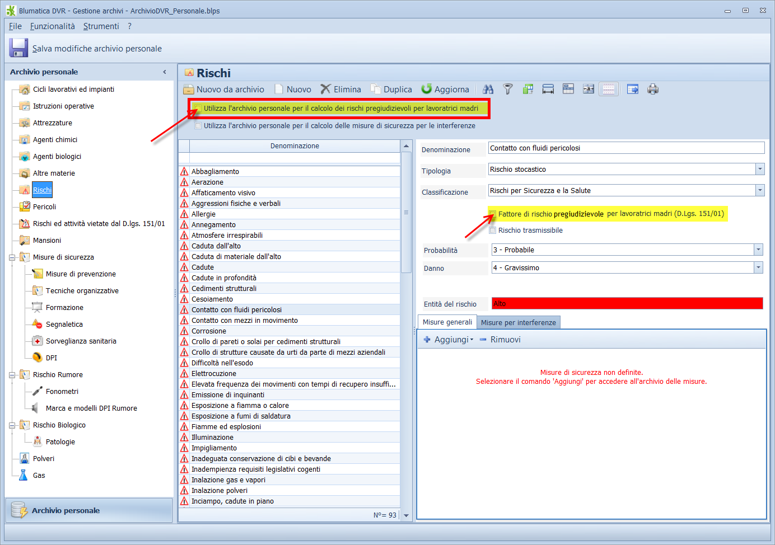Screen dimensions: 775x545
Task: Click the Denominazione column header
Action: coord(295,145)
